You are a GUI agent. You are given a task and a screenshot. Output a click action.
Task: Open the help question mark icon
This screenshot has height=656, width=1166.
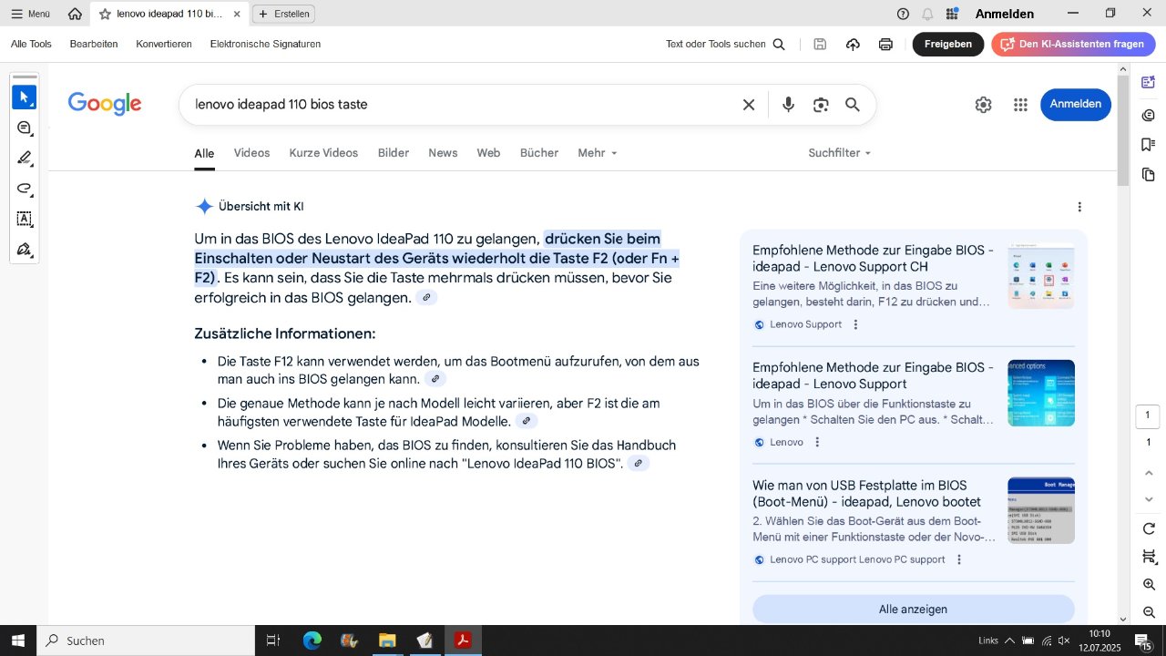[903, 14]
